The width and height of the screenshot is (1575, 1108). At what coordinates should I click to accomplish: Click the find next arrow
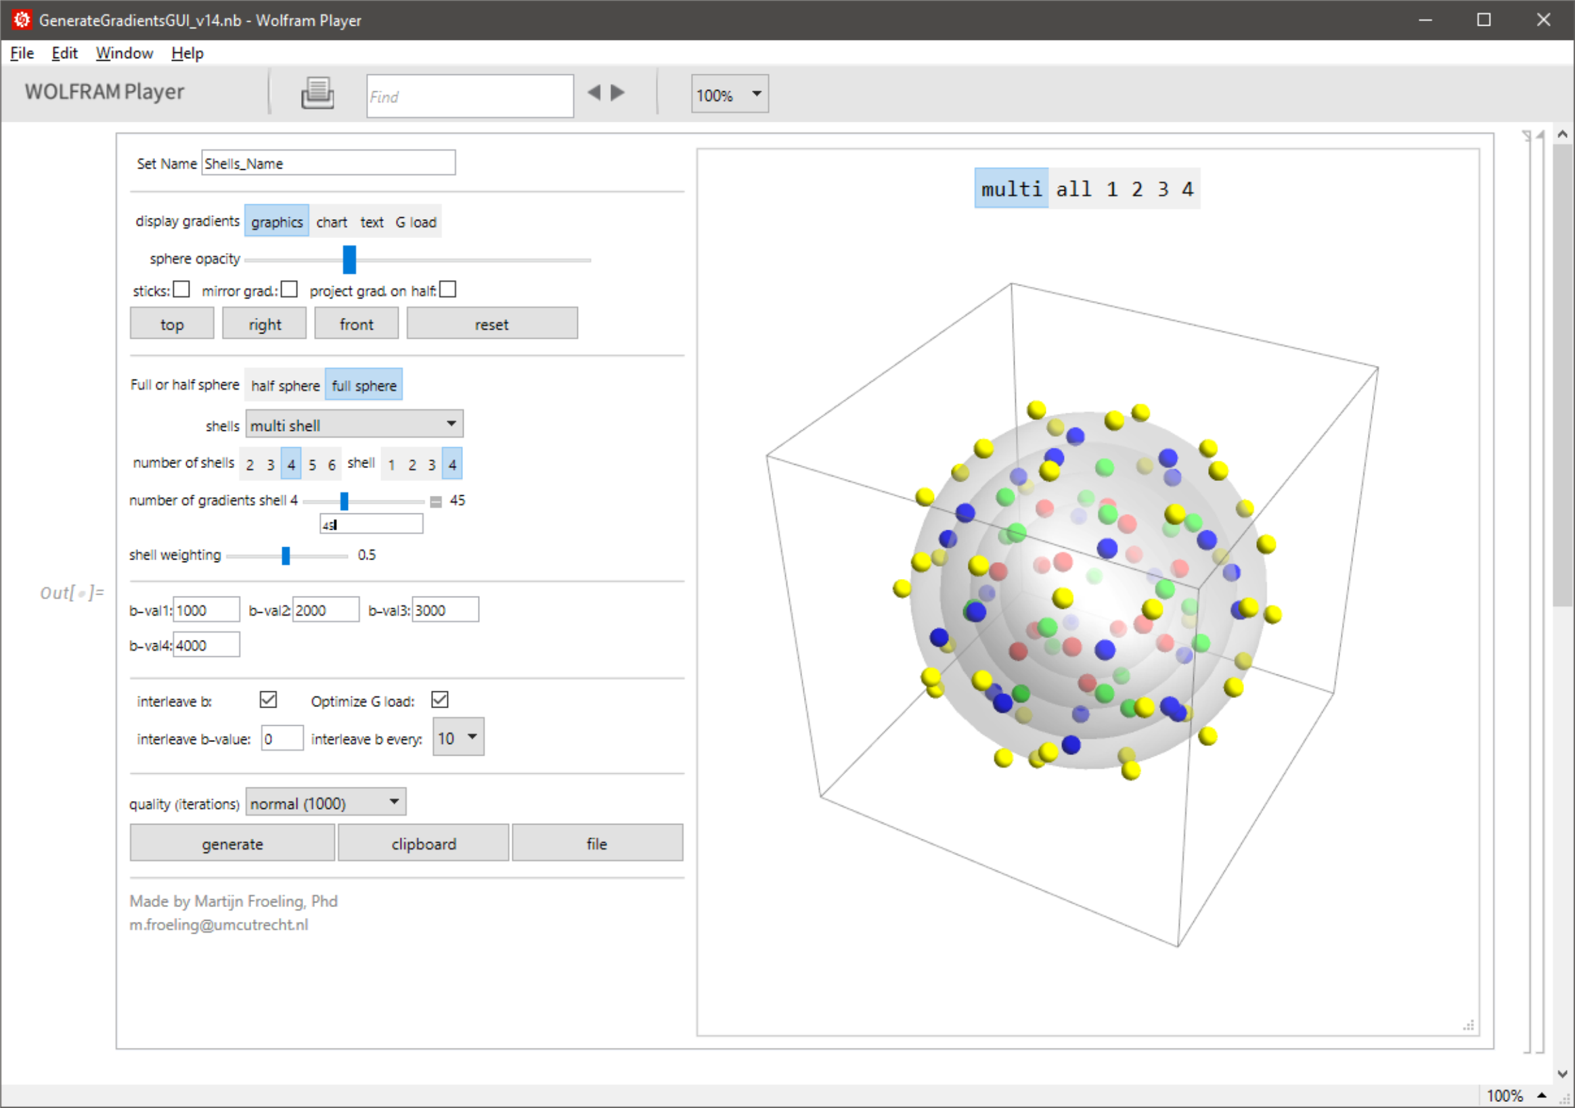618,93
